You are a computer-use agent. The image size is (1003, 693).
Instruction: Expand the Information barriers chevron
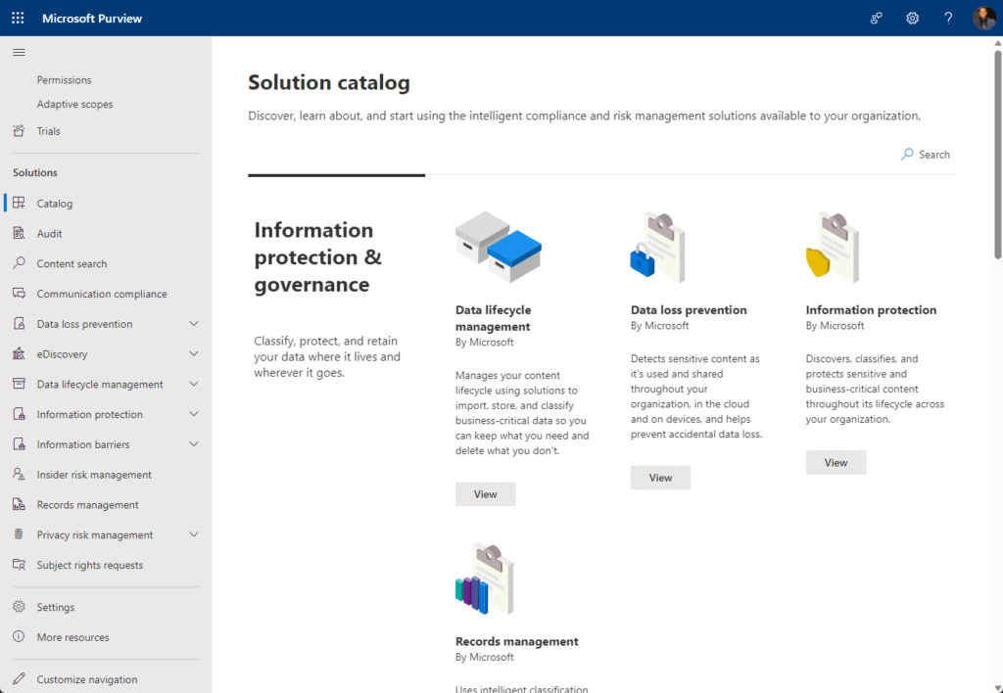point(193,444)
